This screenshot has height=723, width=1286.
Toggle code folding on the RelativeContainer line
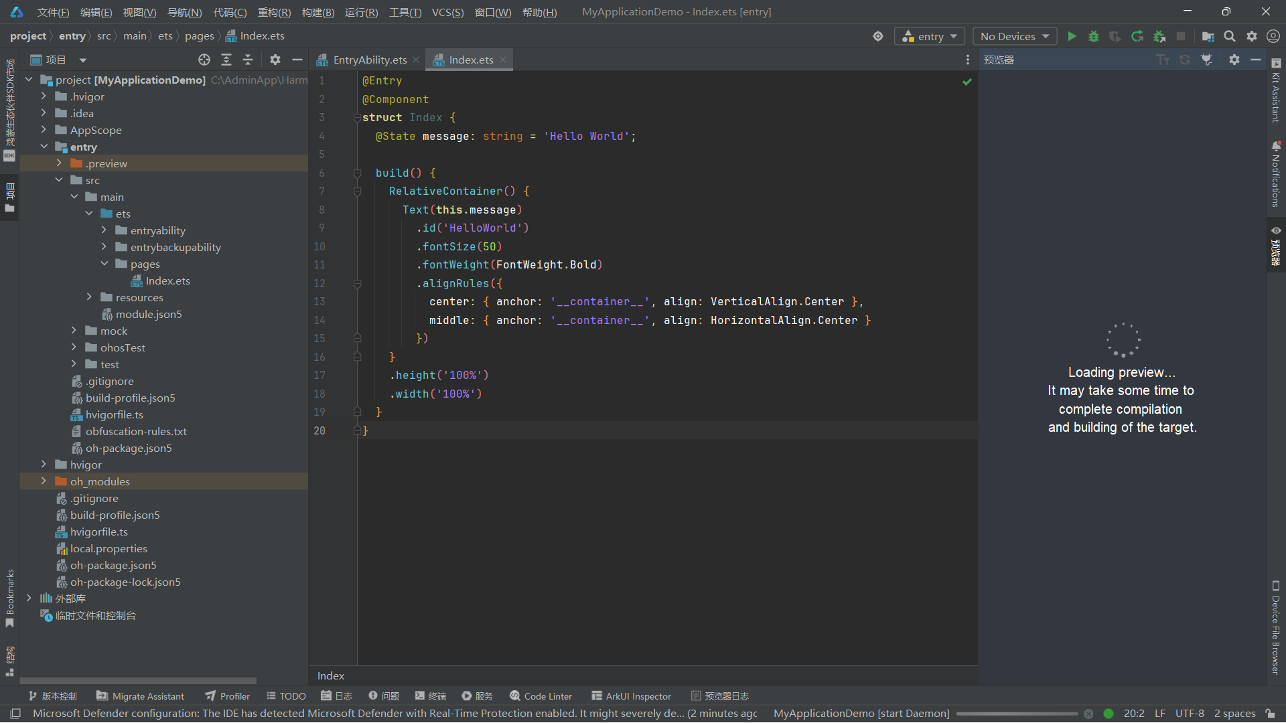point(358,191)
